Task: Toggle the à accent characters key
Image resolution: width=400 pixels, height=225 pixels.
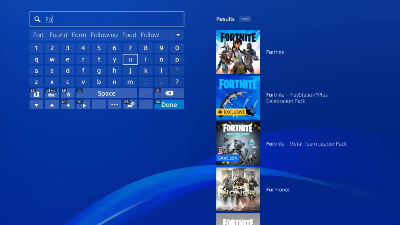Action: point(67,93)
